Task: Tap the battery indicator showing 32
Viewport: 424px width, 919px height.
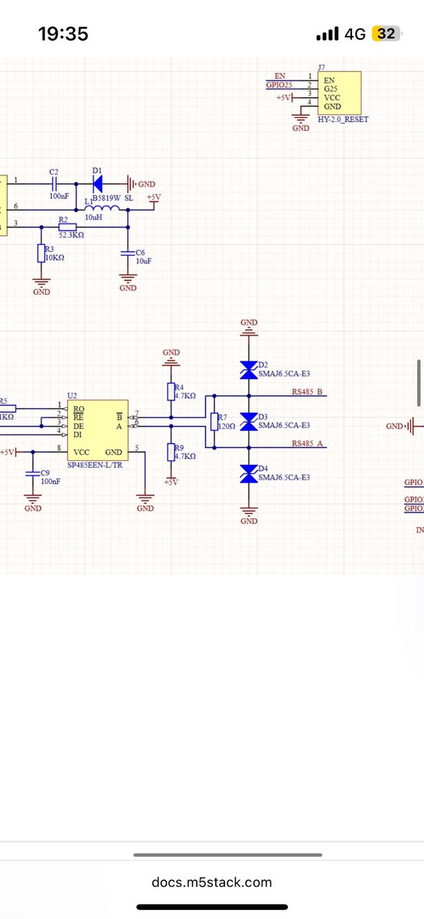Action: tap(386, 34)
